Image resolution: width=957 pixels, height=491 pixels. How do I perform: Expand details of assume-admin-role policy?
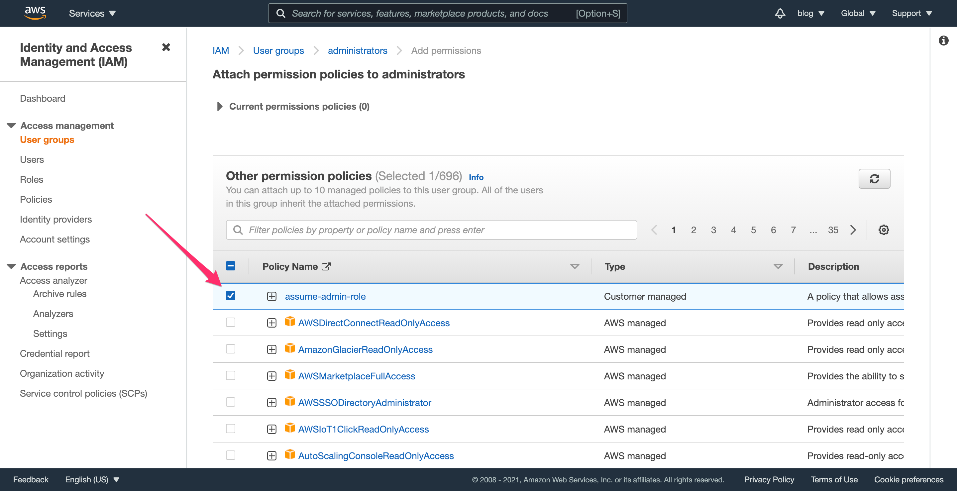[x=271, y=296]
